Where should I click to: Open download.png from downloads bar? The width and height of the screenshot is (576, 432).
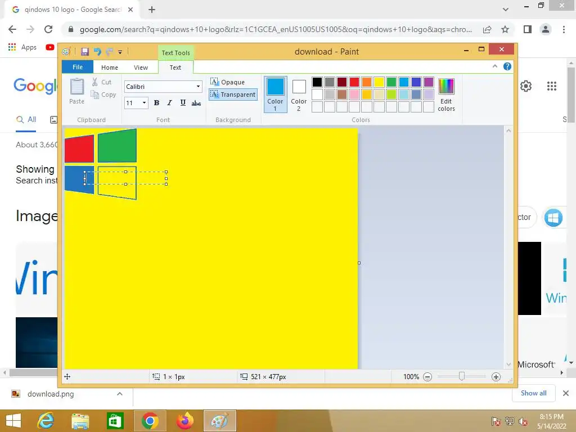tap(51, 394)
